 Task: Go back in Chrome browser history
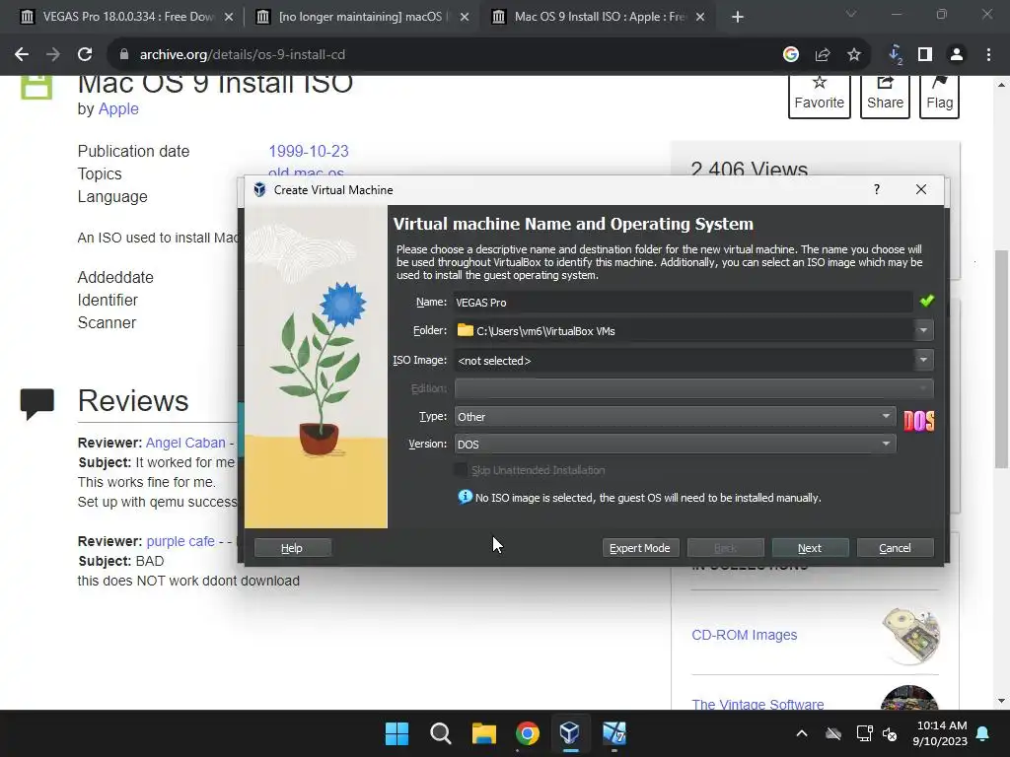[x=22, y=55]
